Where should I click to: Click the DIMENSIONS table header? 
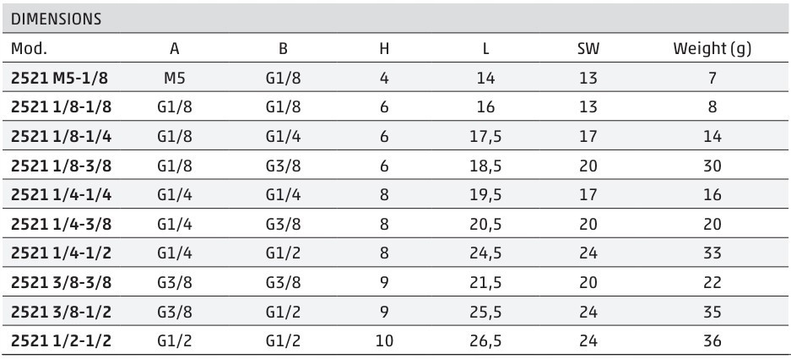[56, 19]
